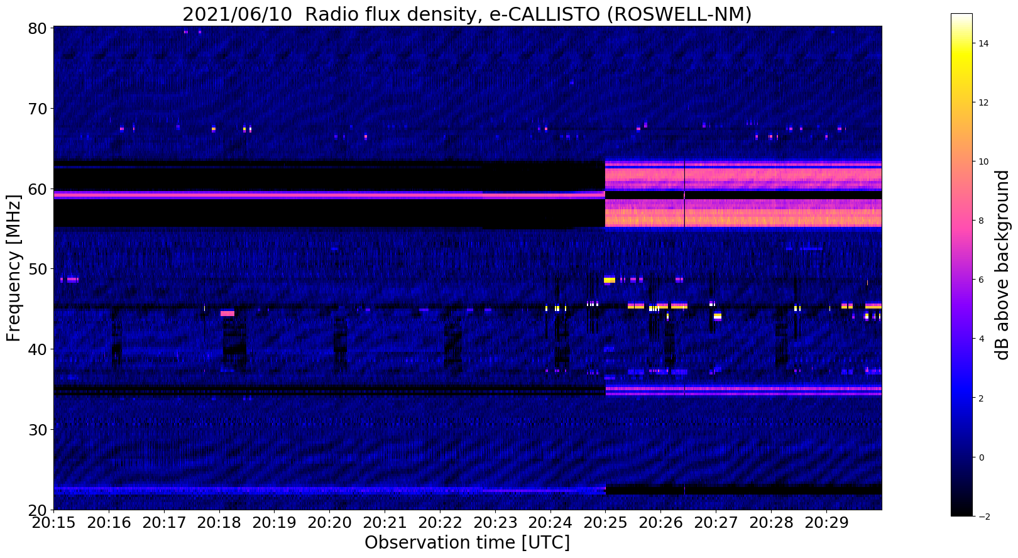
Task: Click the colorbar tick value 10
Action: click(x=983, y=161)
